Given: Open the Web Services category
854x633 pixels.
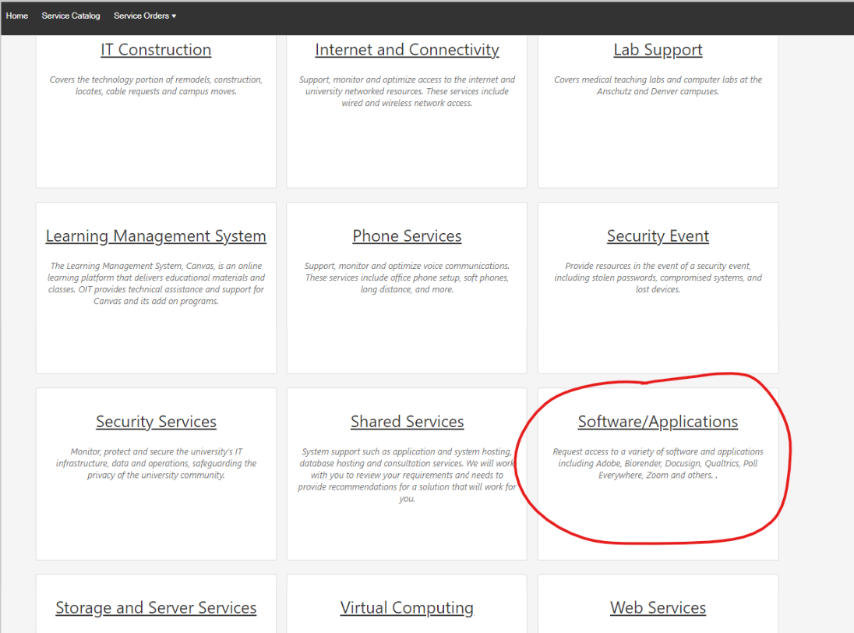Looking at the screenshot, I should tap(658, 607).
